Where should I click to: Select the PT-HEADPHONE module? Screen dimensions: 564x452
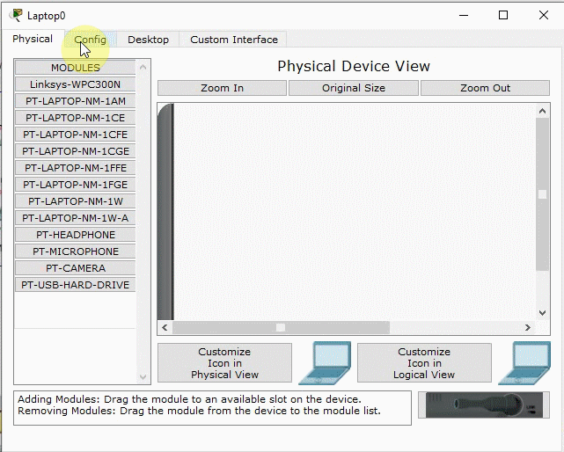tap(75, 235)
